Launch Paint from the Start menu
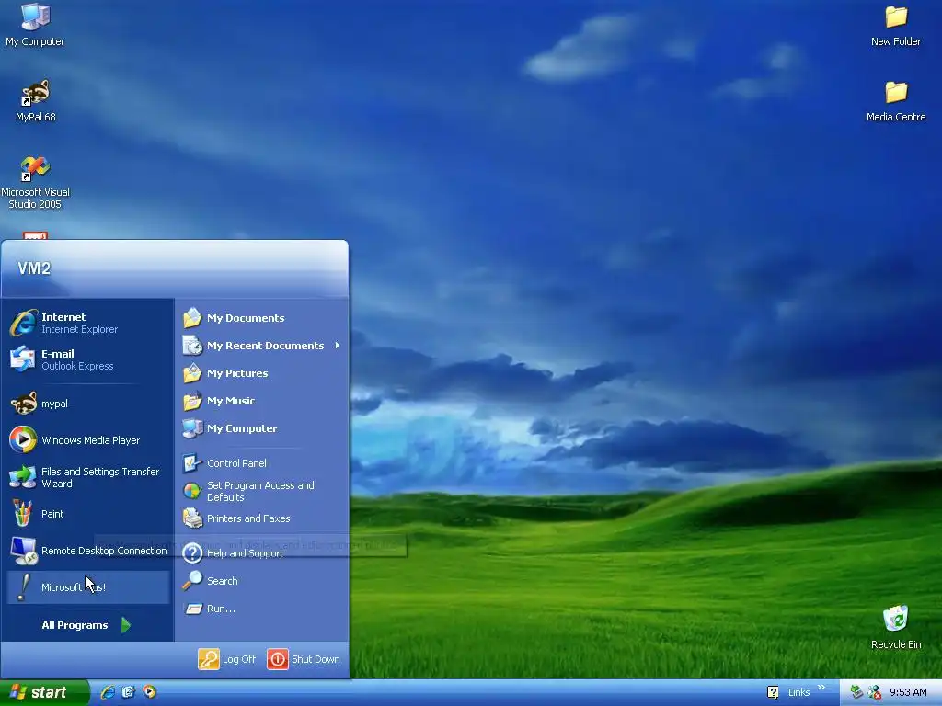Image resolution: width=942 pixels, height=706 pixels. (x=87, y=514)
